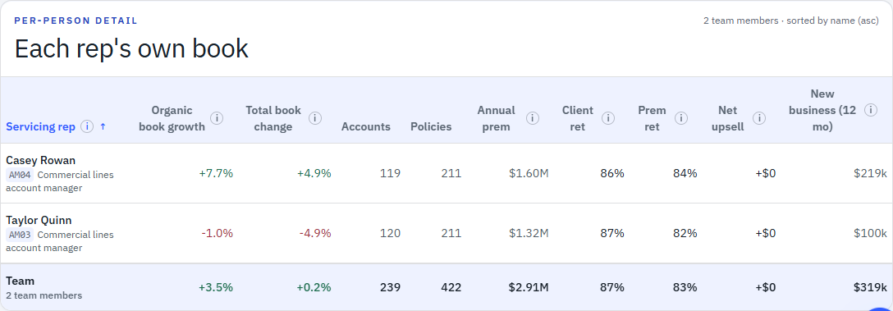Click info icon beside Net upsell

point(758,118)
